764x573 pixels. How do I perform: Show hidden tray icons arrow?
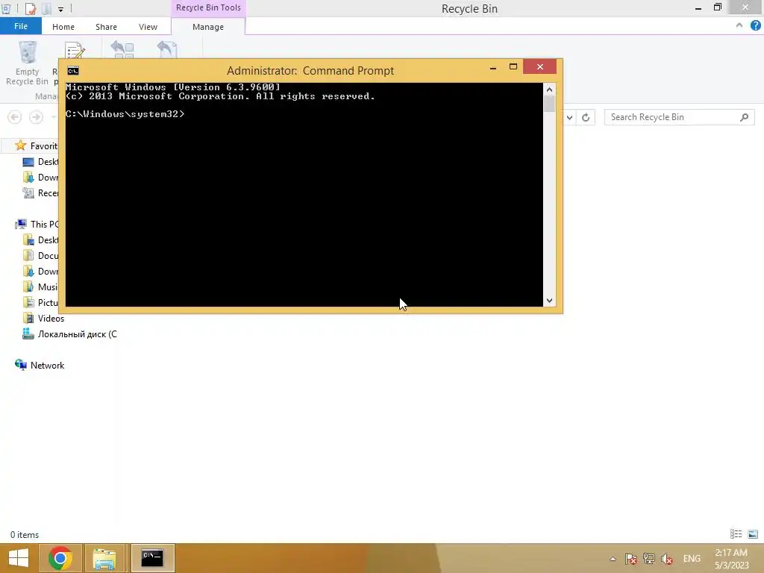pos(613,559)
